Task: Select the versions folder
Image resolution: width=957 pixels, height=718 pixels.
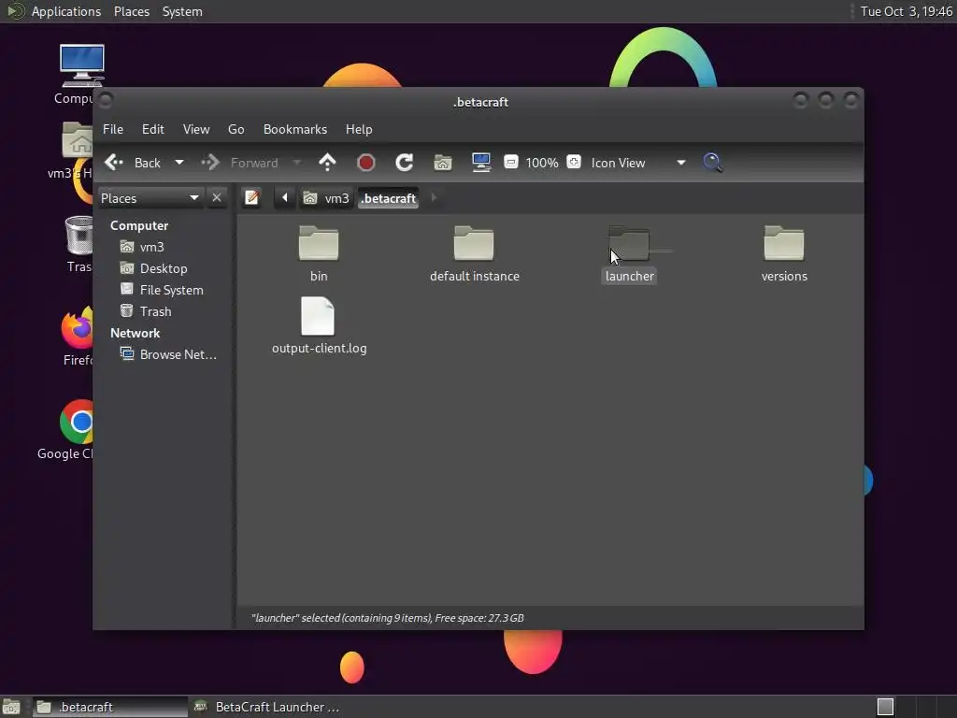Action: click(x=784, y=253)
